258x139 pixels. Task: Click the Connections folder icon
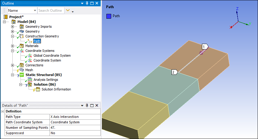[x=22, y=65]
